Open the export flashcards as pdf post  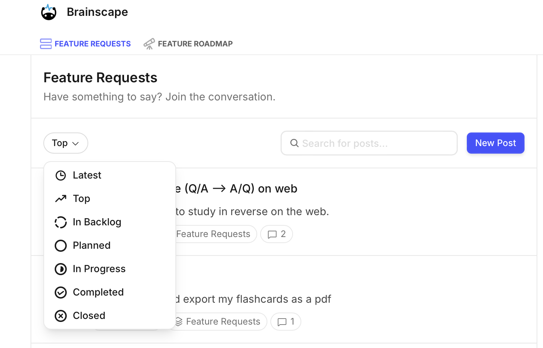click(x=253, y=299)
